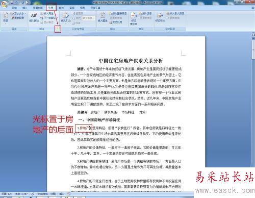Open the Office button menu

5,4
